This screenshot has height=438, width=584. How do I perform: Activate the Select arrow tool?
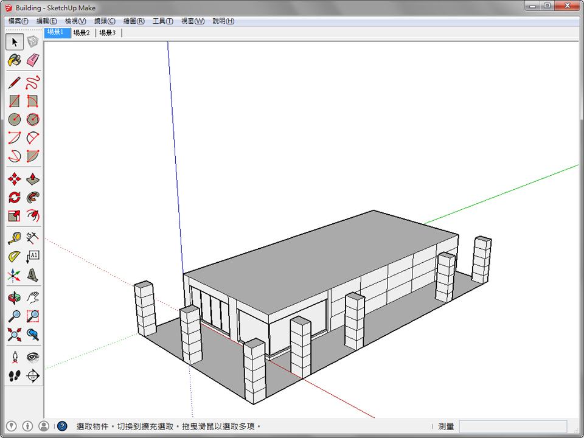[x=15, y=42]
